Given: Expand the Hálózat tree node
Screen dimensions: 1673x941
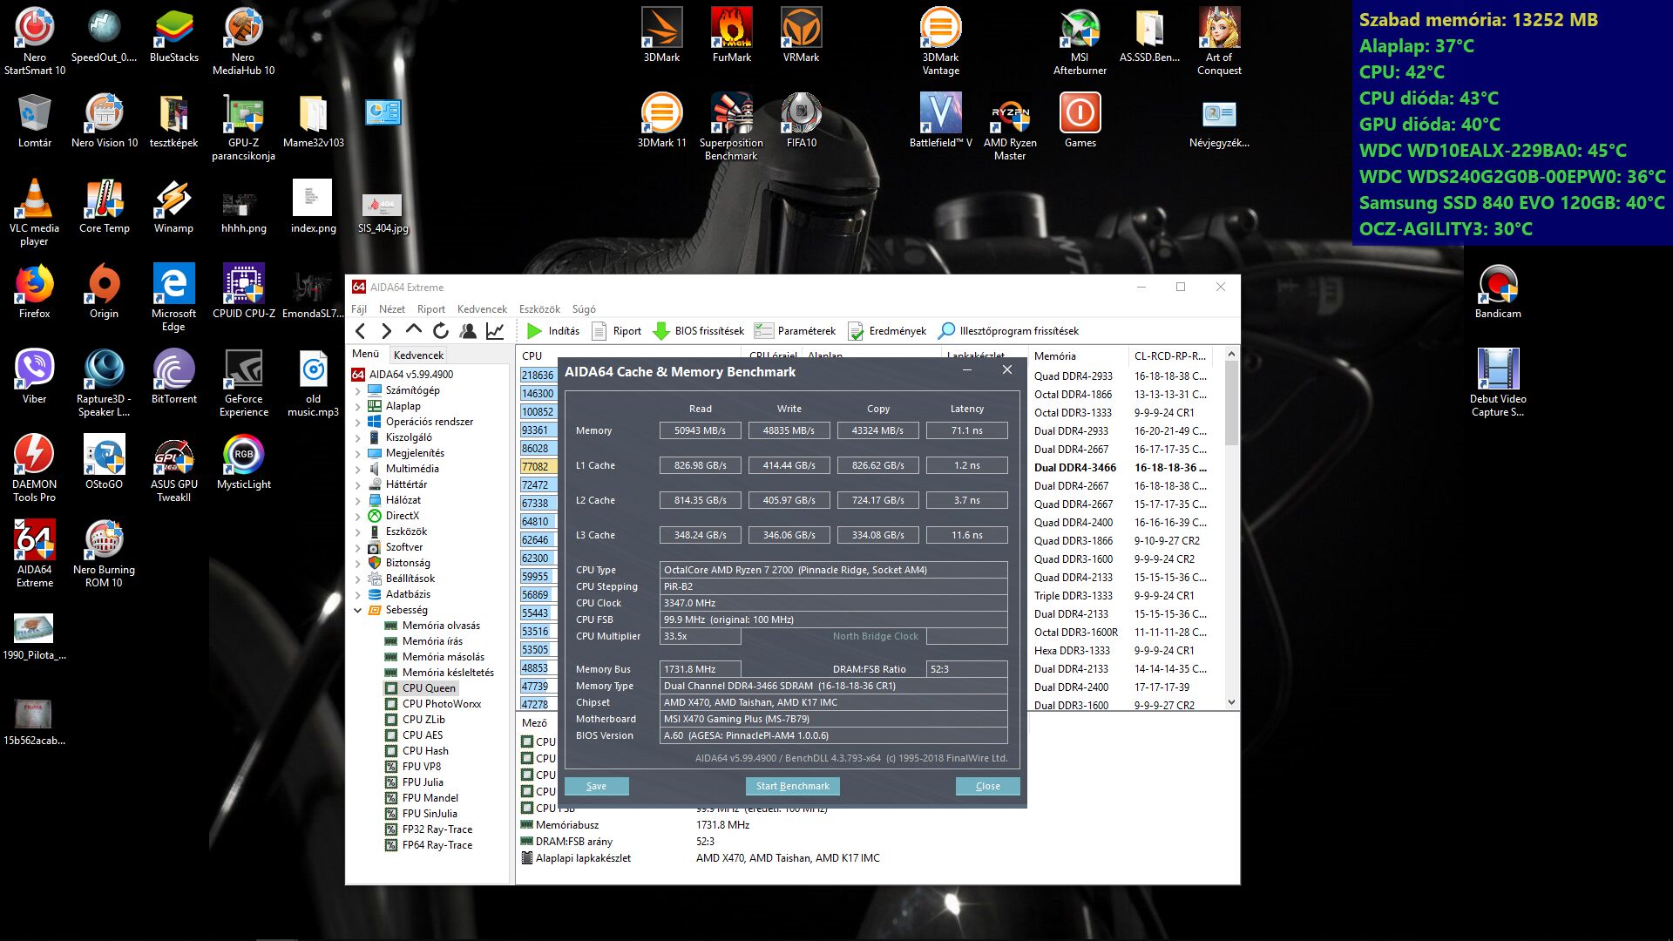Looking at the screenshot, I should tap(357, 501).
